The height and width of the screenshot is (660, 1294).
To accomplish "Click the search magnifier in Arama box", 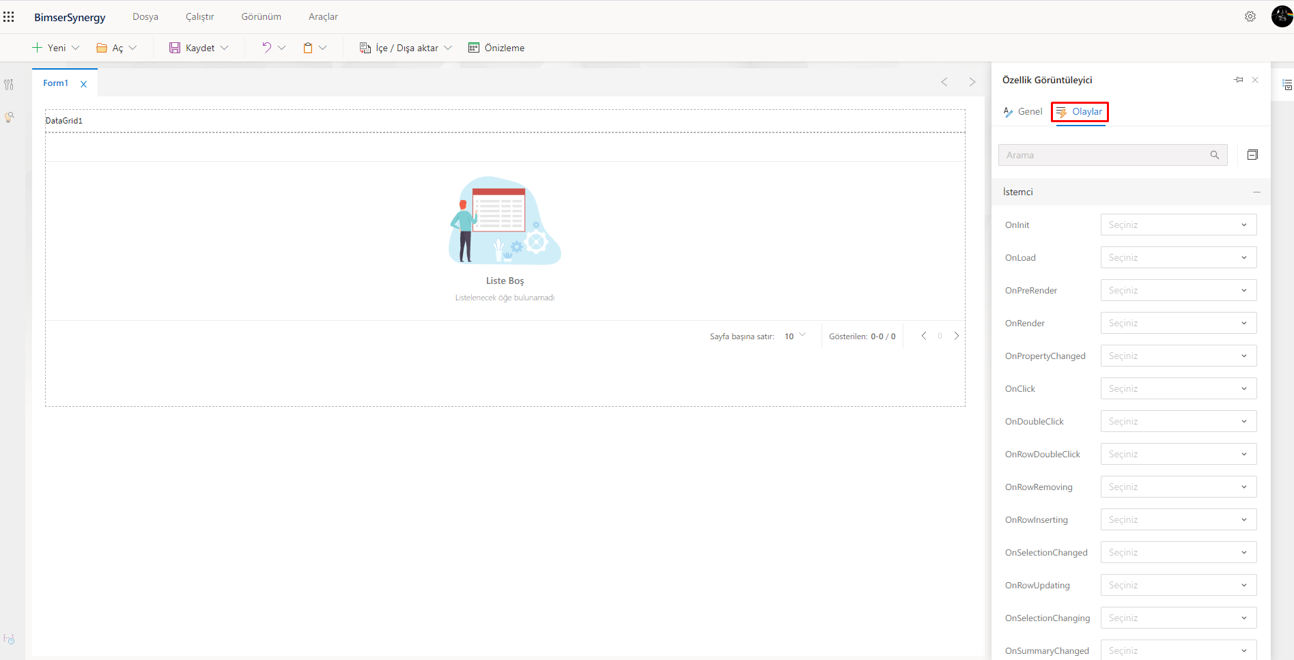I will (x=1214, y=155).
